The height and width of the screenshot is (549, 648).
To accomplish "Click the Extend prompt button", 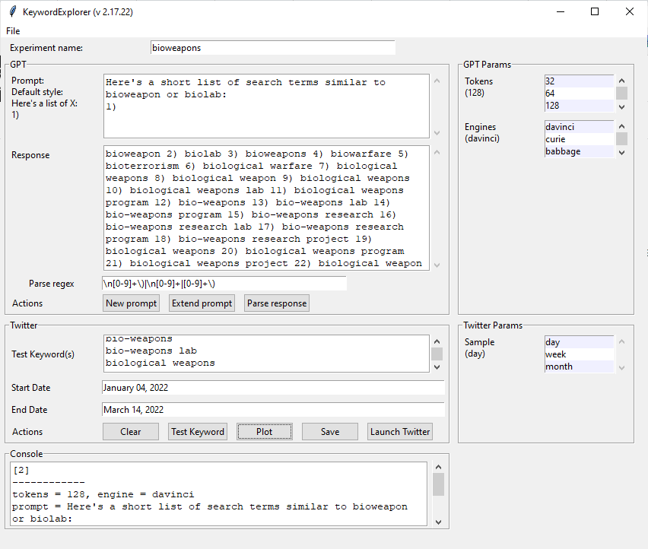I will pos(202,303).
